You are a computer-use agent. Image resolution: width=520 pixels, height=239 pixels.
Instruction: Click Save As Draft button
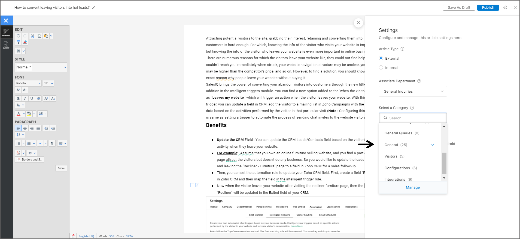[x=459, y=8]
